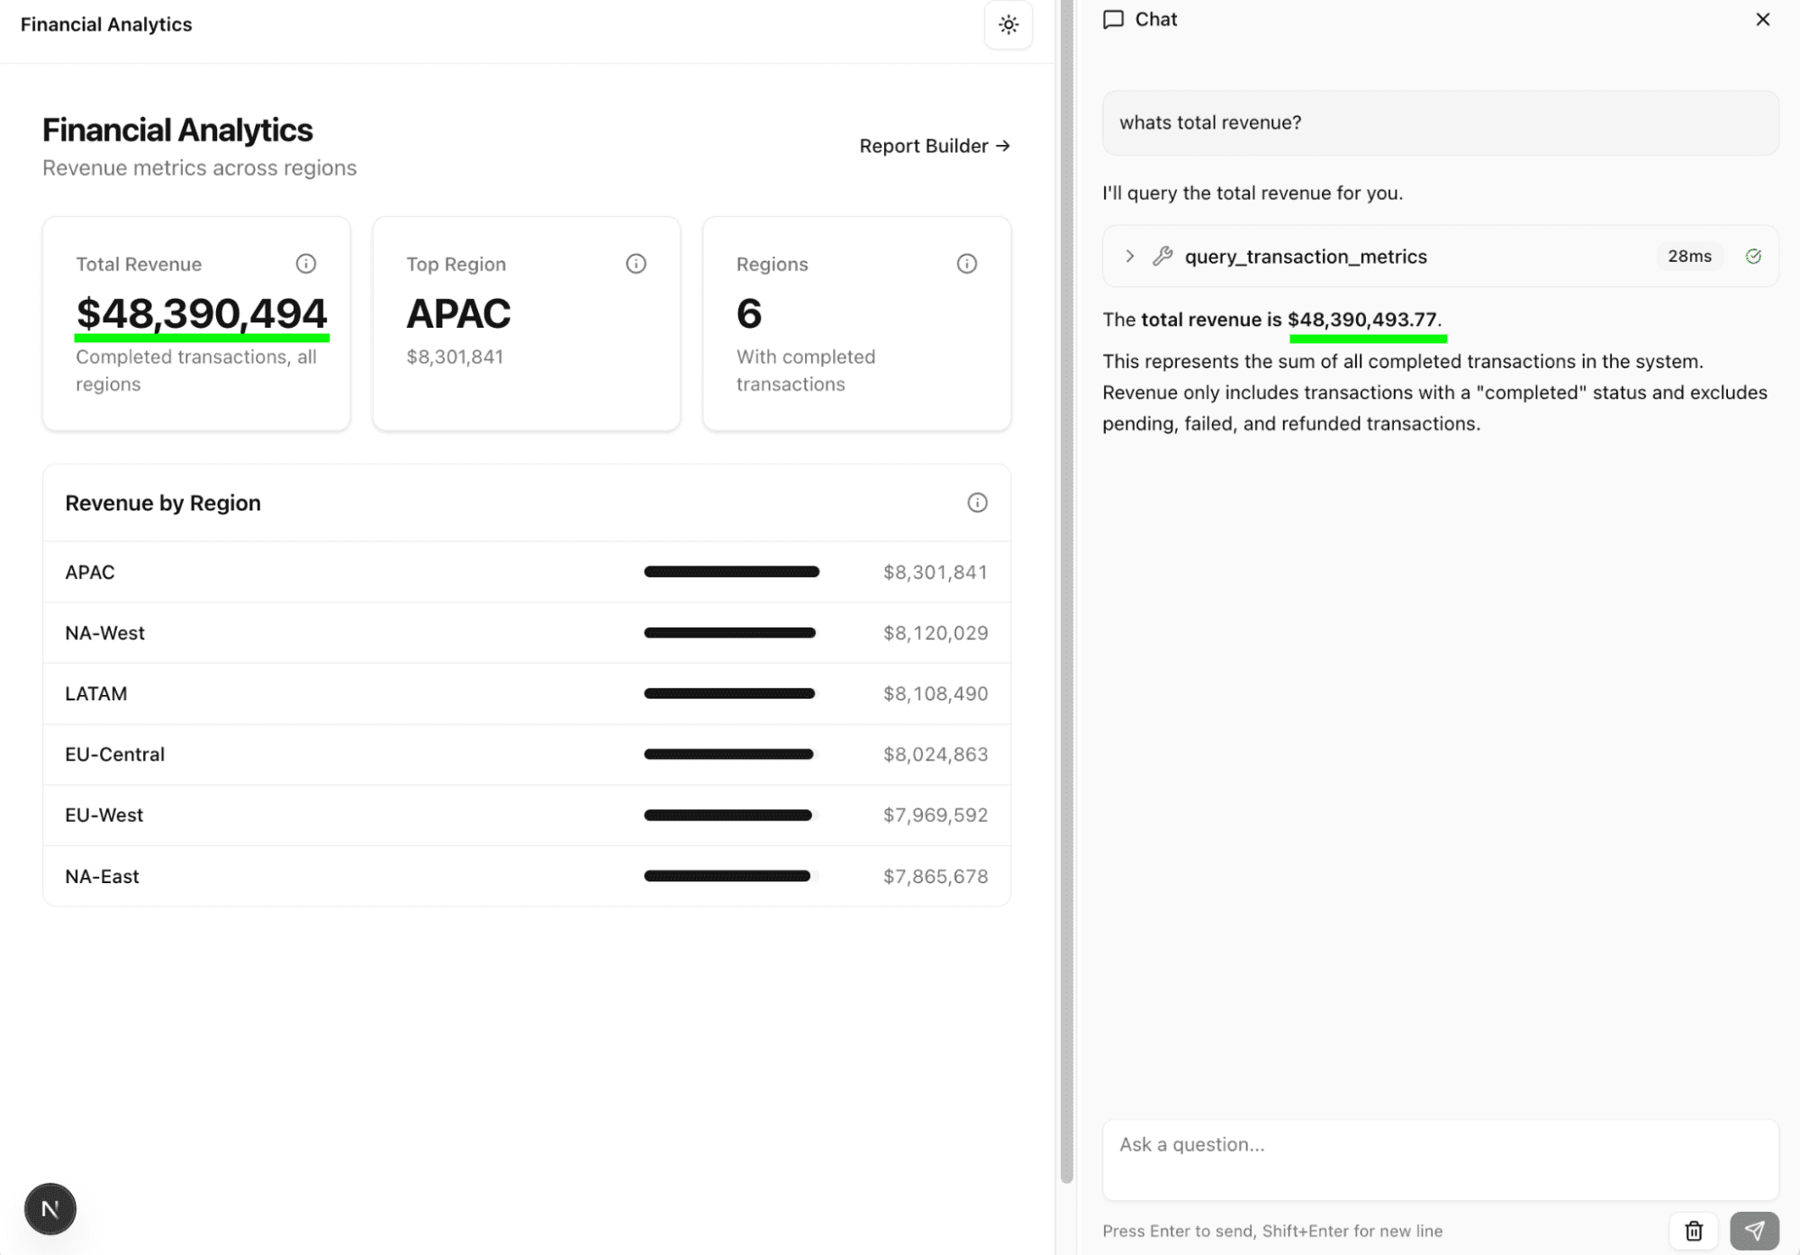Click the Financial Analytics header title
Screen dimensions: 1800x1255
coord(106,25)
